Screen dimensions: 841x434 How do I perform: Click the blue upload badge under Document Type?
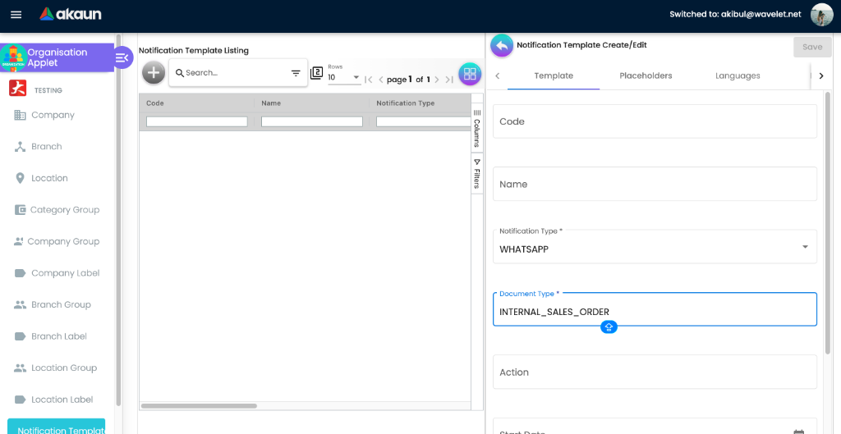click(x=609, y=327)
